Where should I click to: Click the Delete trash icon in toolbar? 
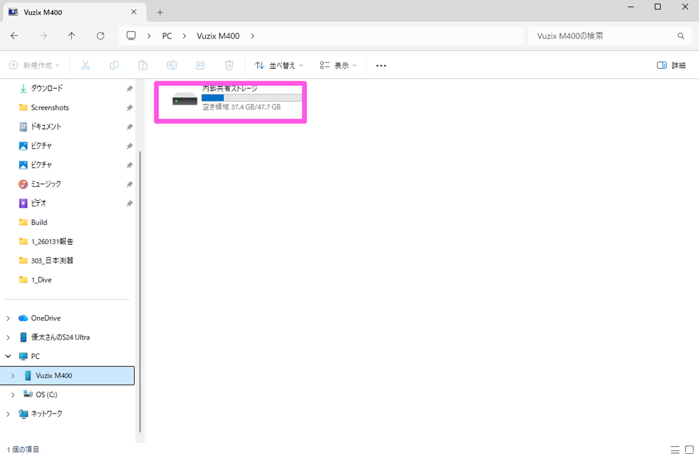click(229, 65)
